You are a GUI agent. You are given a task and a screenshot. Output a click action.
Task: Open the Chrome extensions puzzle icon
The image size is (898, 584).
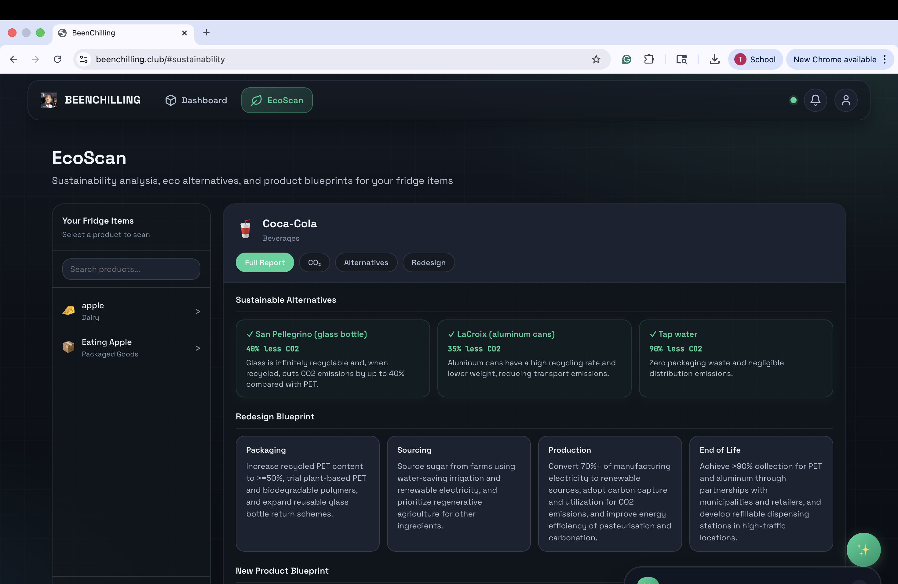(648, 59)
